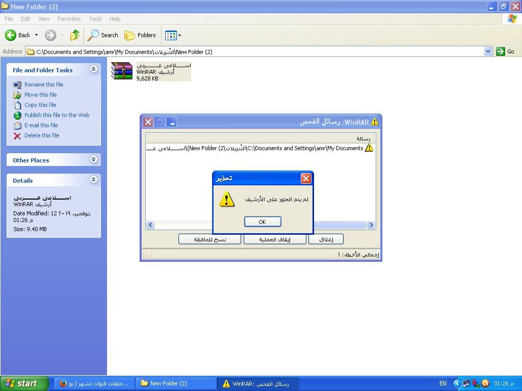This screenshot has width=522, height=391.
Task: Click the Copy this file page icon
Action: tap(17, 105)
